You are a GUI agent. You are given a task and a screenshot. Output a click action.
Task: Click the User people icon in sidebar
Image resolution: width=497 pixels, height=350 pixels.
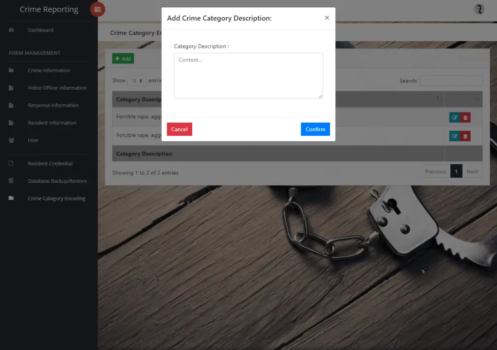(x=11, y=140)
